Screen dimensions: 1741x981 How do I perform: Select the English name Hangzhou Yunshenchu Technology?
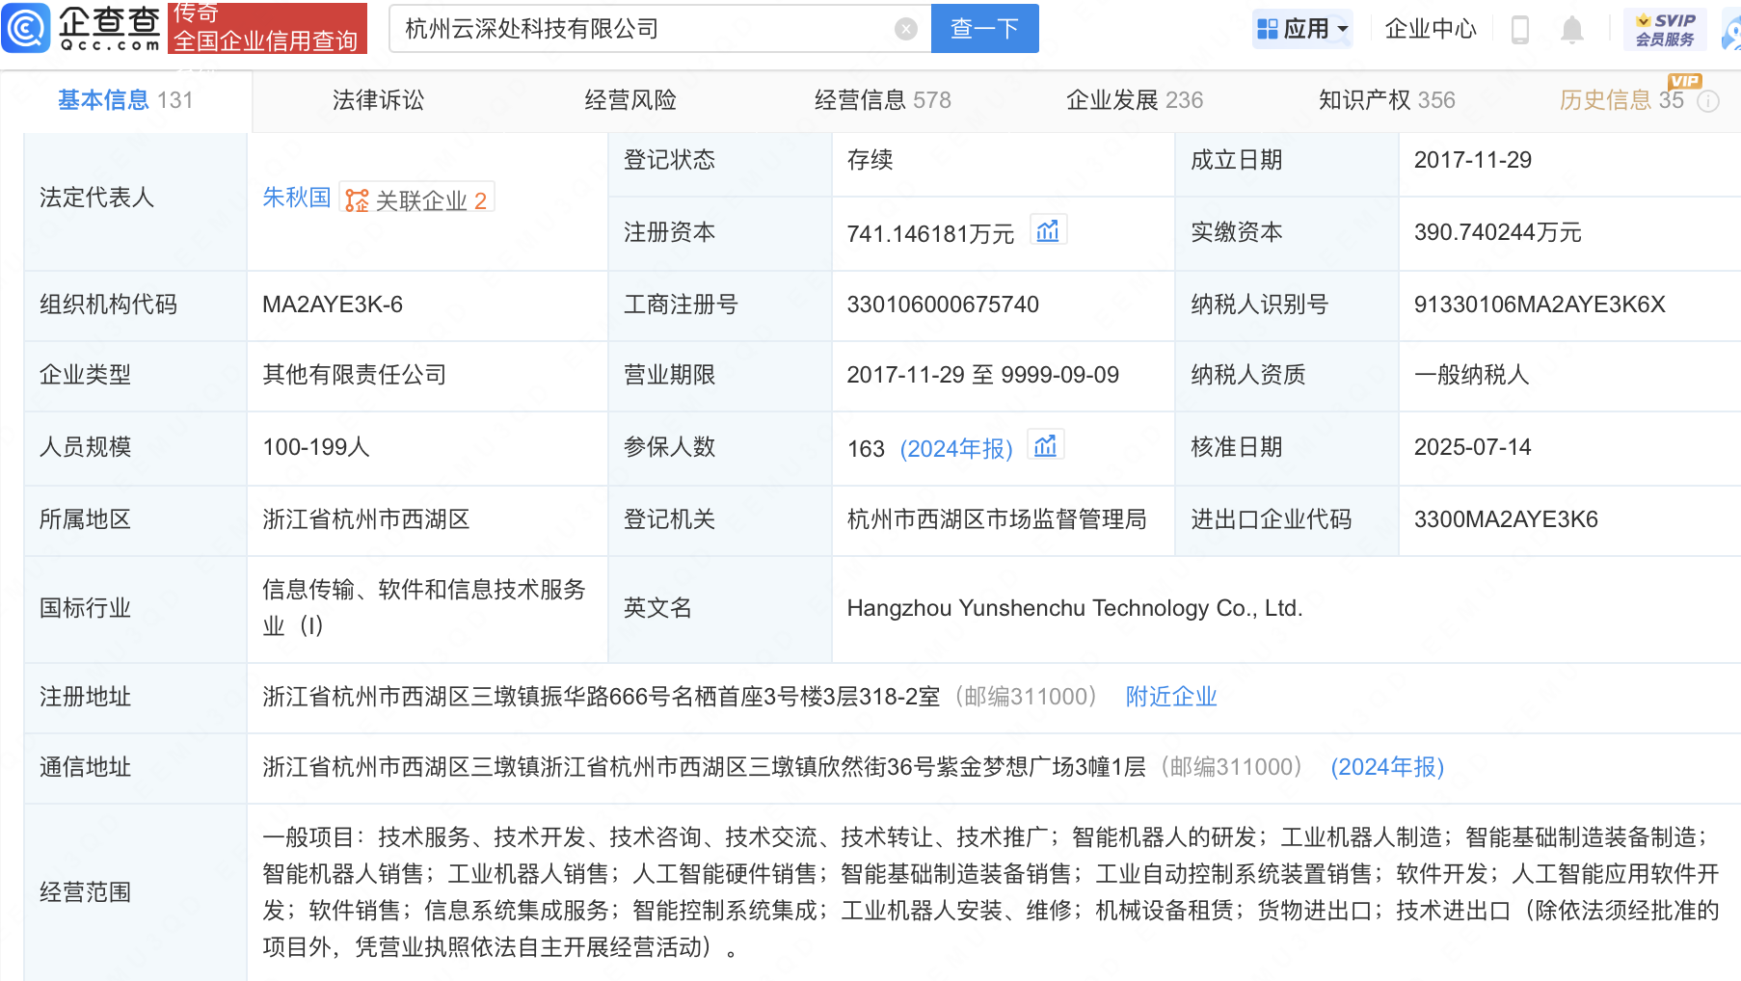(1075, 608)
